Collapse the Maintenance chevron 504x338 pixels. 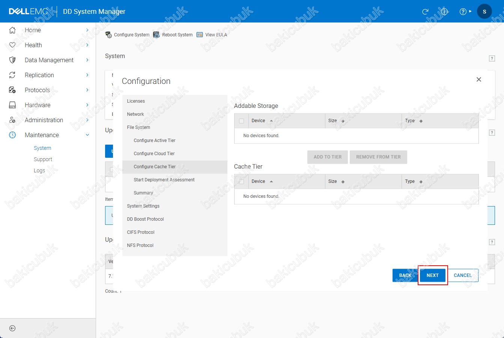tap(87, 135)
